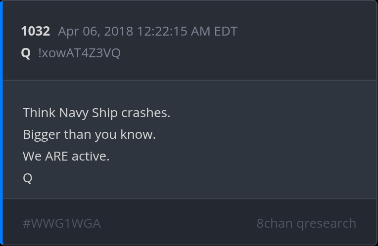Open the #WWG1WGA hashtag
378x246 pixels.
(x=62, y=223)
